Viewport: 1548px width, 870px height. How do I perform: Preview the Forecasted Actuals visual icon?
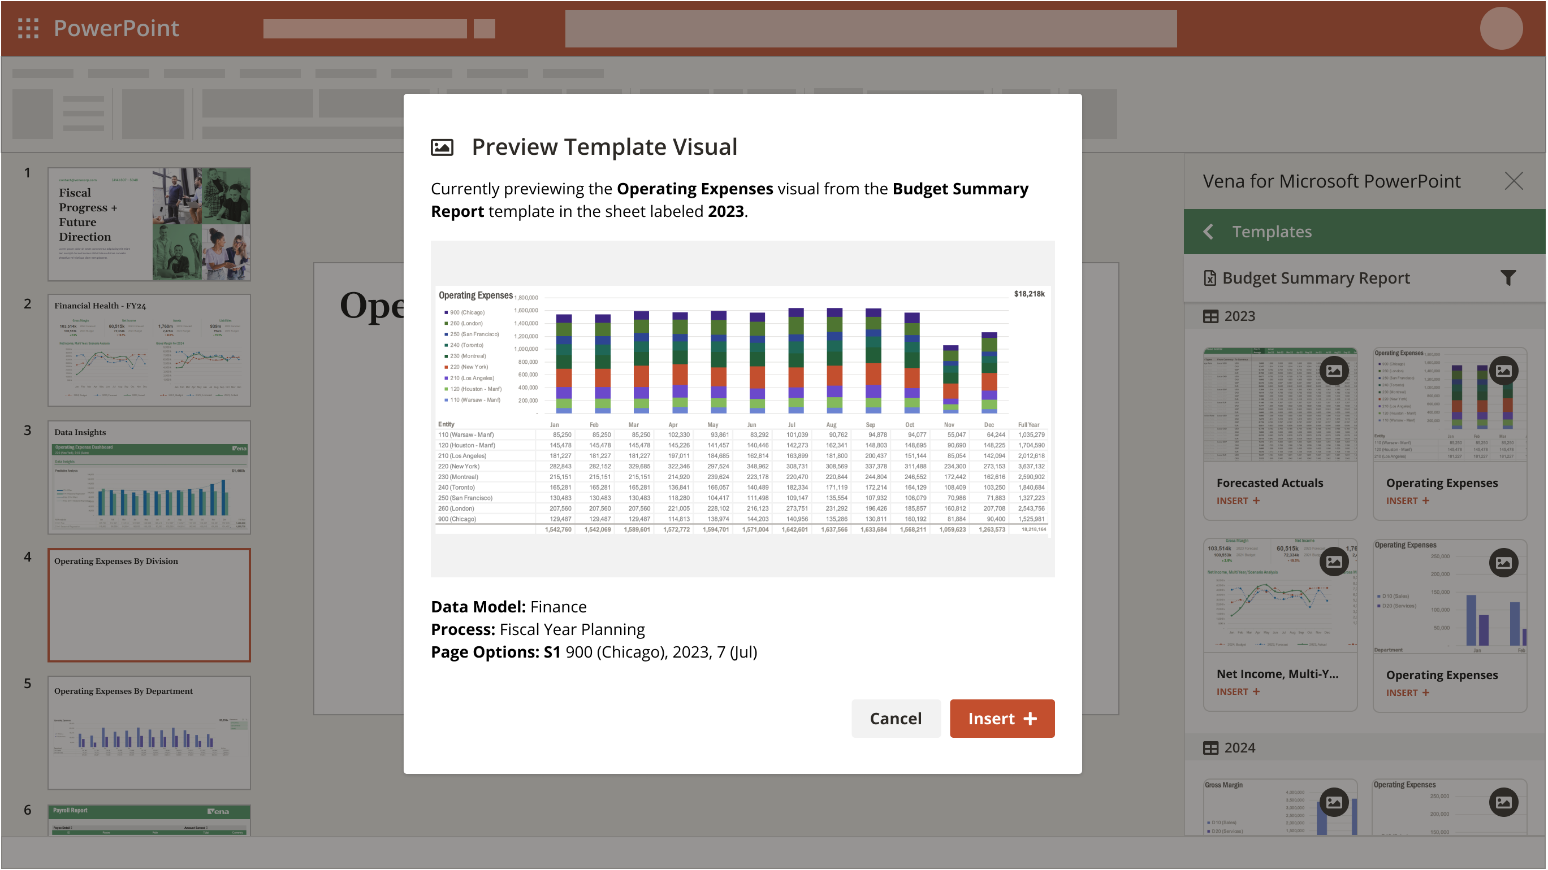click(1334, 371)
